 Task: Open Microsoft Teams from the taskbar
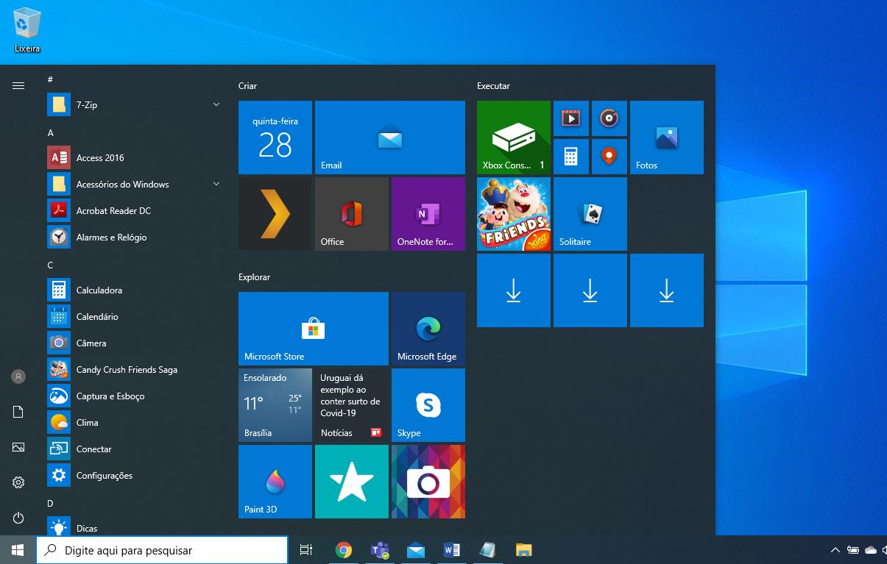coord(380,550)
